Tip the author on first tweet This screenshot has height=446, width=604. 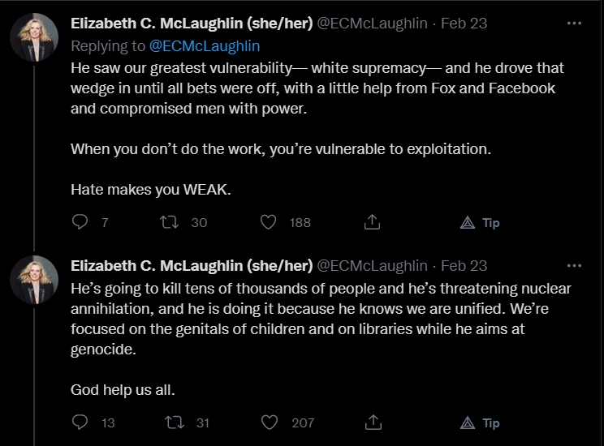(x=480, y=222)
